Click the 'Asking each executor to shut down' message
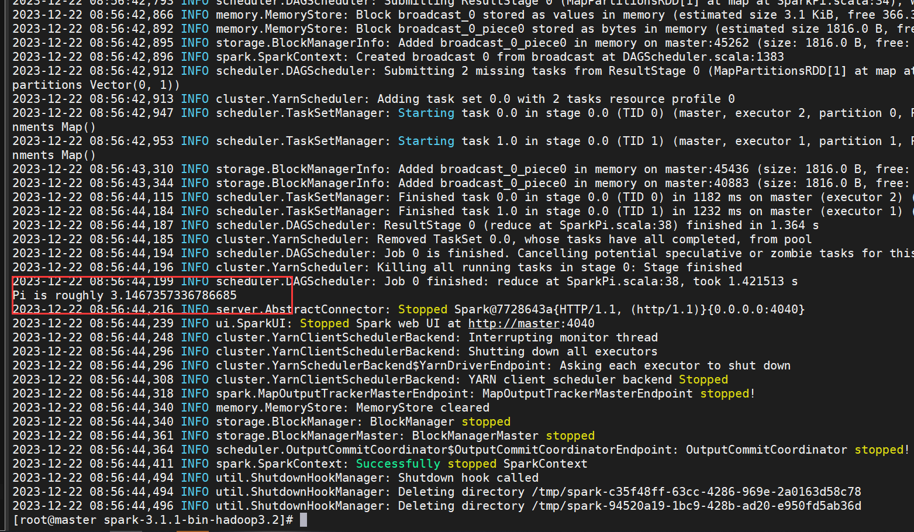 [675, 365]
